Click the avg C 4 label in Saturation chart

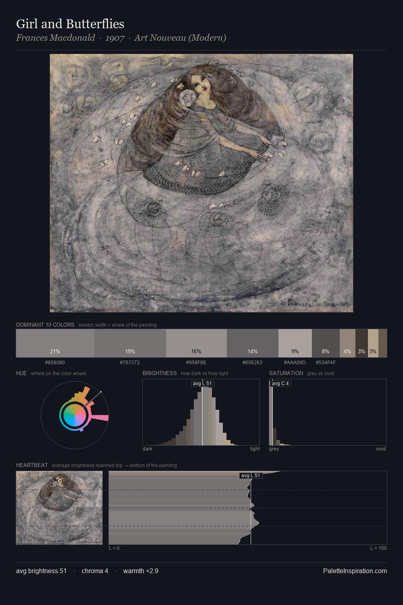(x=280, y=384)
